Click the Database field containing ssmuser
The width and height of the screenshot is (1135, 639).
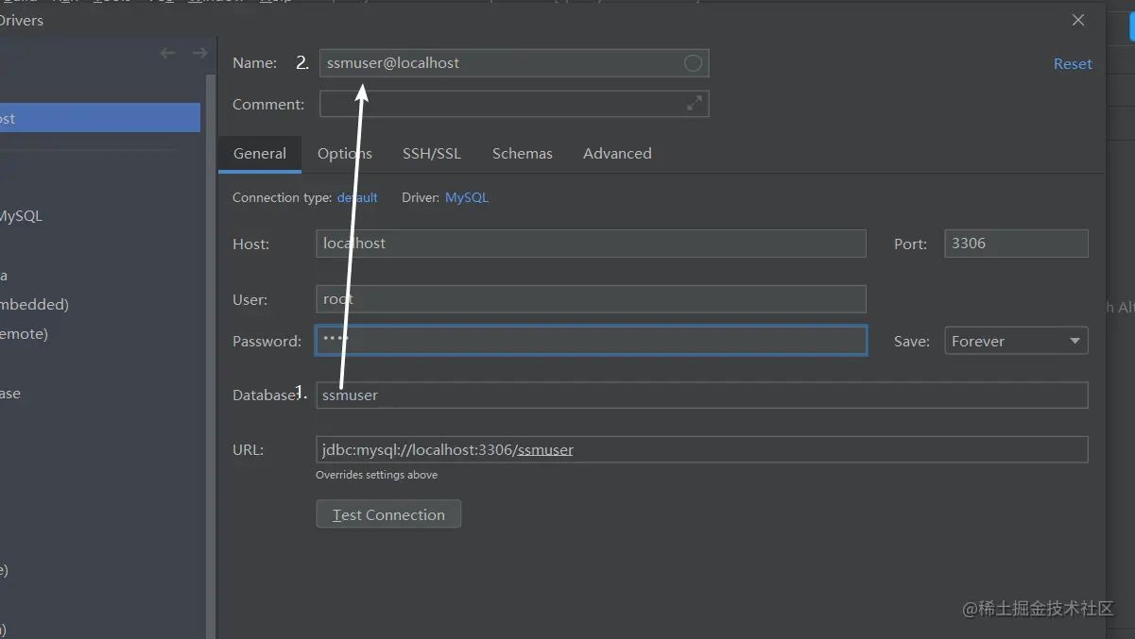[701, 395]
